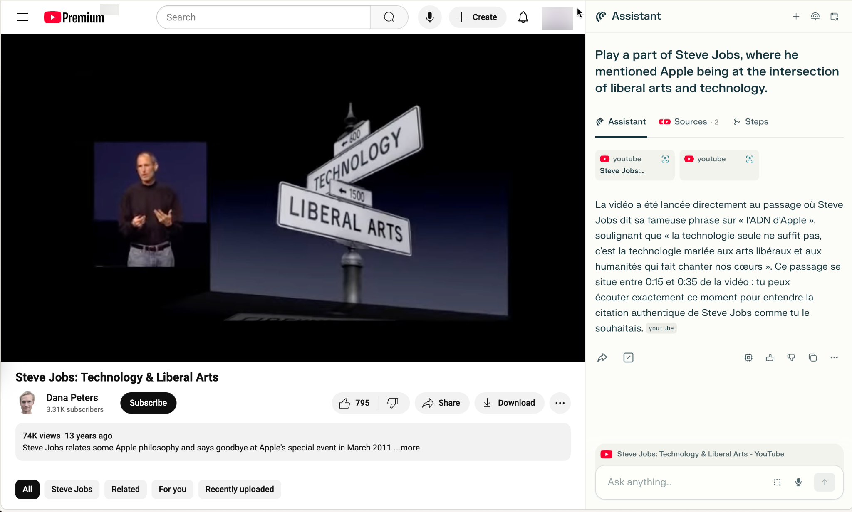Expand the second youtube source card icon
This screenshot has width=852, height=512.
click(x=750, y=159)
